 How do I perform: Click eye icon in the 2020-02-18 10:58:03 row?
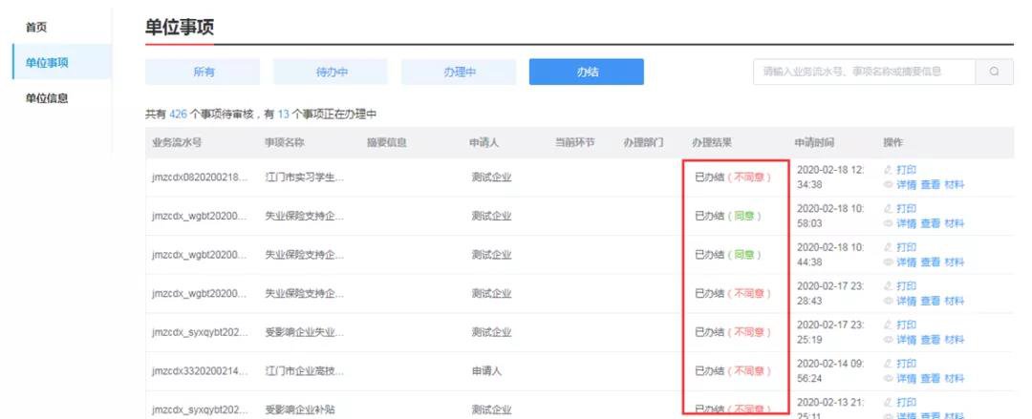pyautogui.click(x=888, y=223)
